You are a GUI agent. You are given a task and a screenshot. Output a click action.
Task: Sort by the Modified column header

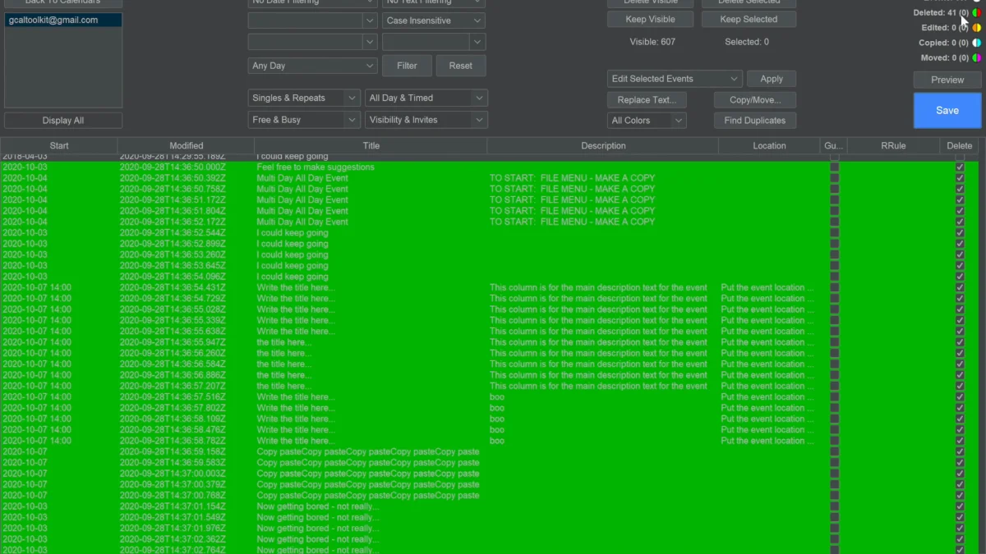pos(187,146)
